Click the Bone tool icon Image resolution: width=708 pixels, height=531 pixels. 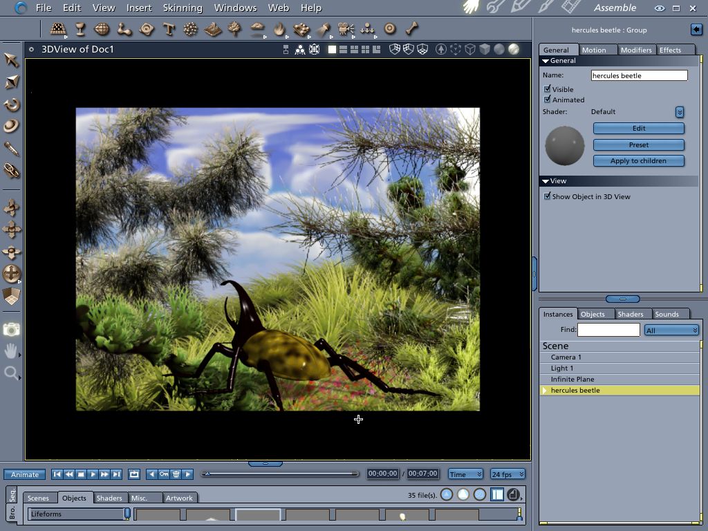[412, 29]
